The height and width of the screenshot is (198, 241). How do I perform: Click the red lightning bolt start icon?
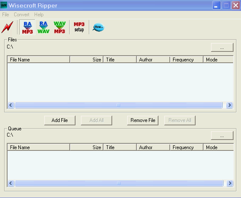point(8,27)
